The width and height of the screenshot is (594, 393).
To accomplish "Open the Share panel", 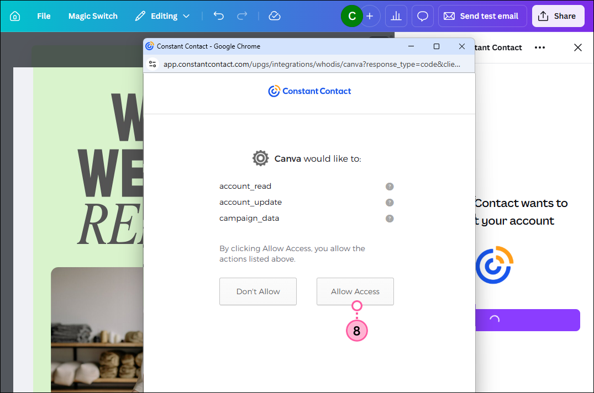I will point(558,16).
